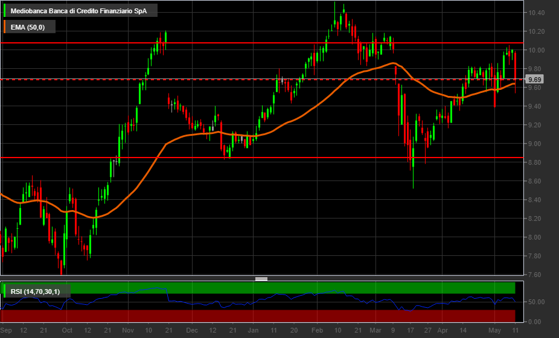Screen dimensions: 559x338
Task: Click the panel splitter grip above RSI pane
Action: pos(261,279)
